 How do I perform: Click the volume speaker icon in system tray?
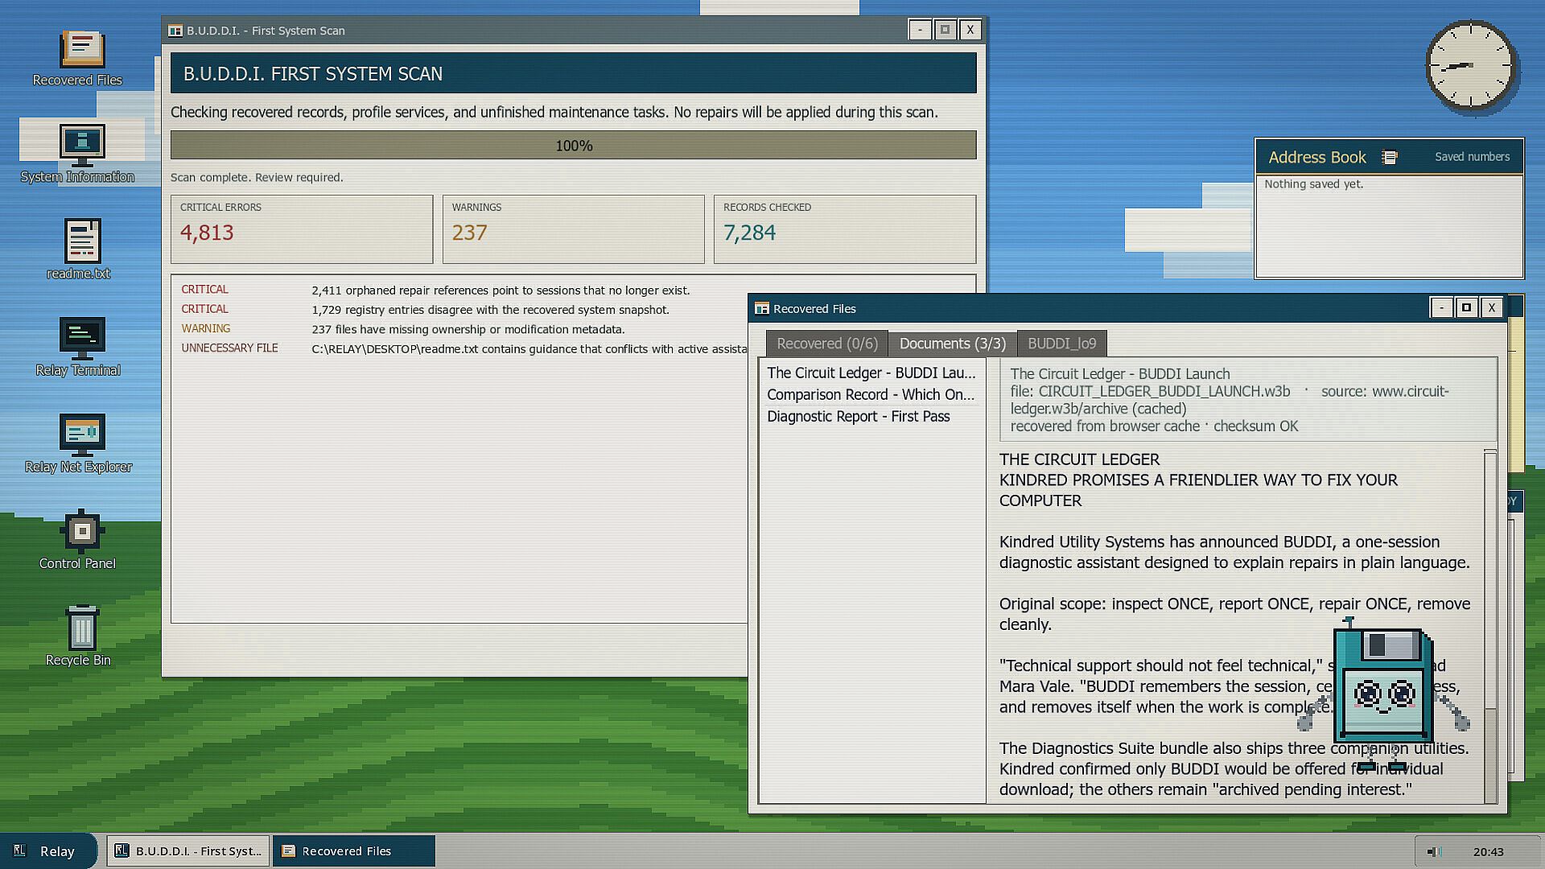coord(1432,851)
